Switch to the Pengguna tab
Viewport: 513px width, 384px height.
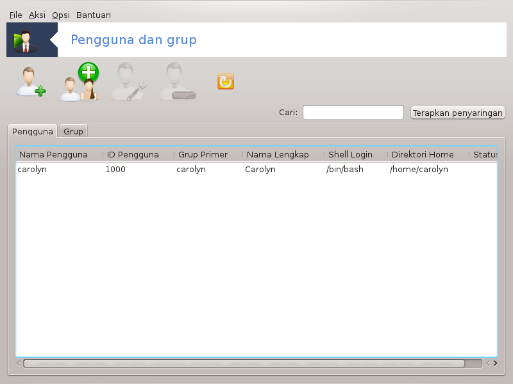pos(33,131)
